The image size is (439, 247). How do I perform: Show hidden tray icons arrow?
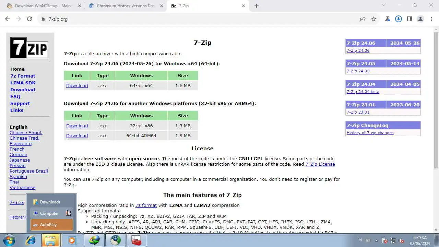coord(376,240)
